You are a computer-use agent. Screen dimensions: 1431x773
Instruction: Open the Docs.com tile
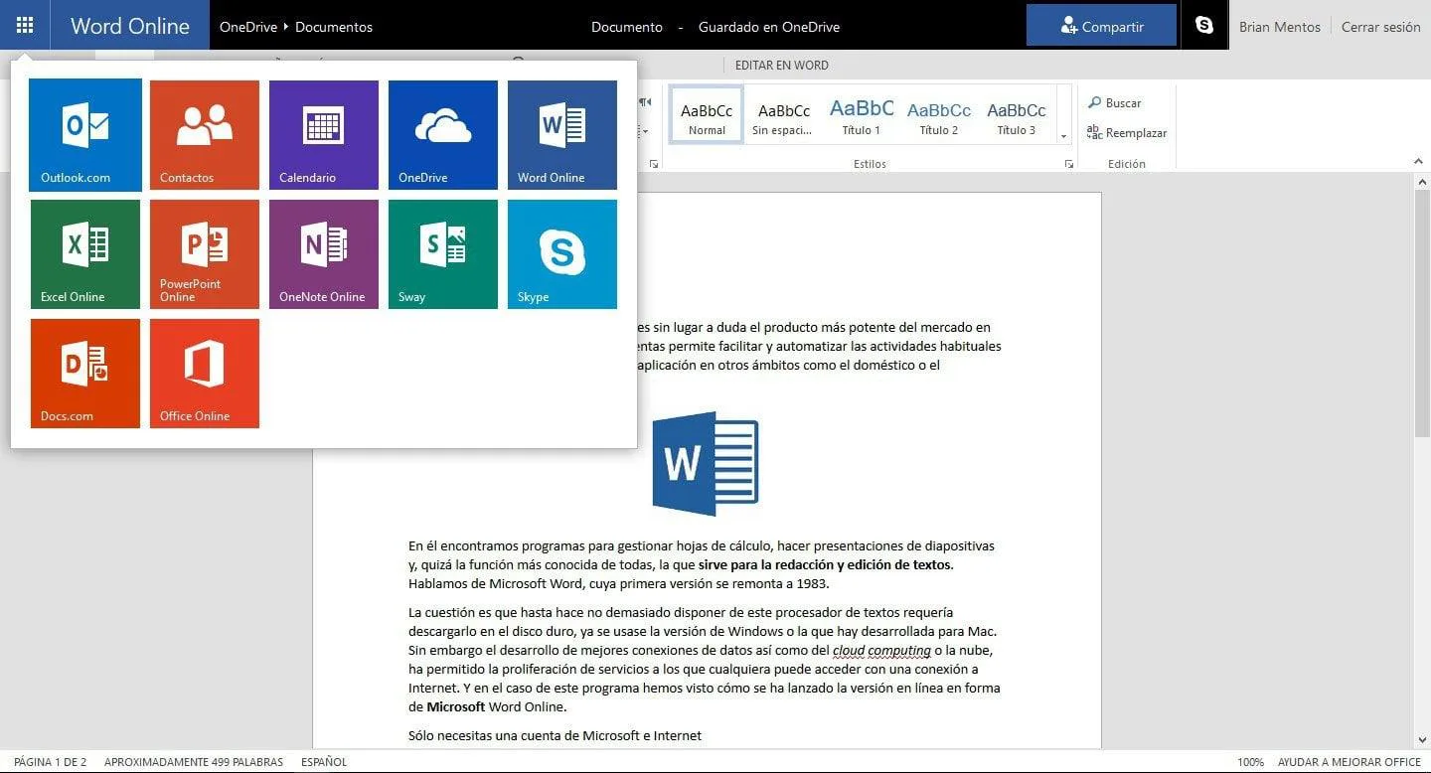pos(85,373)
